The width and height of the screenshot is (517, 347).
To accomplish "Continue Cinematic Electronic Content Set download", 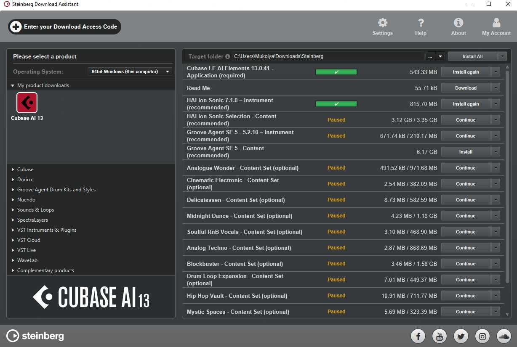I will (466, 184).
